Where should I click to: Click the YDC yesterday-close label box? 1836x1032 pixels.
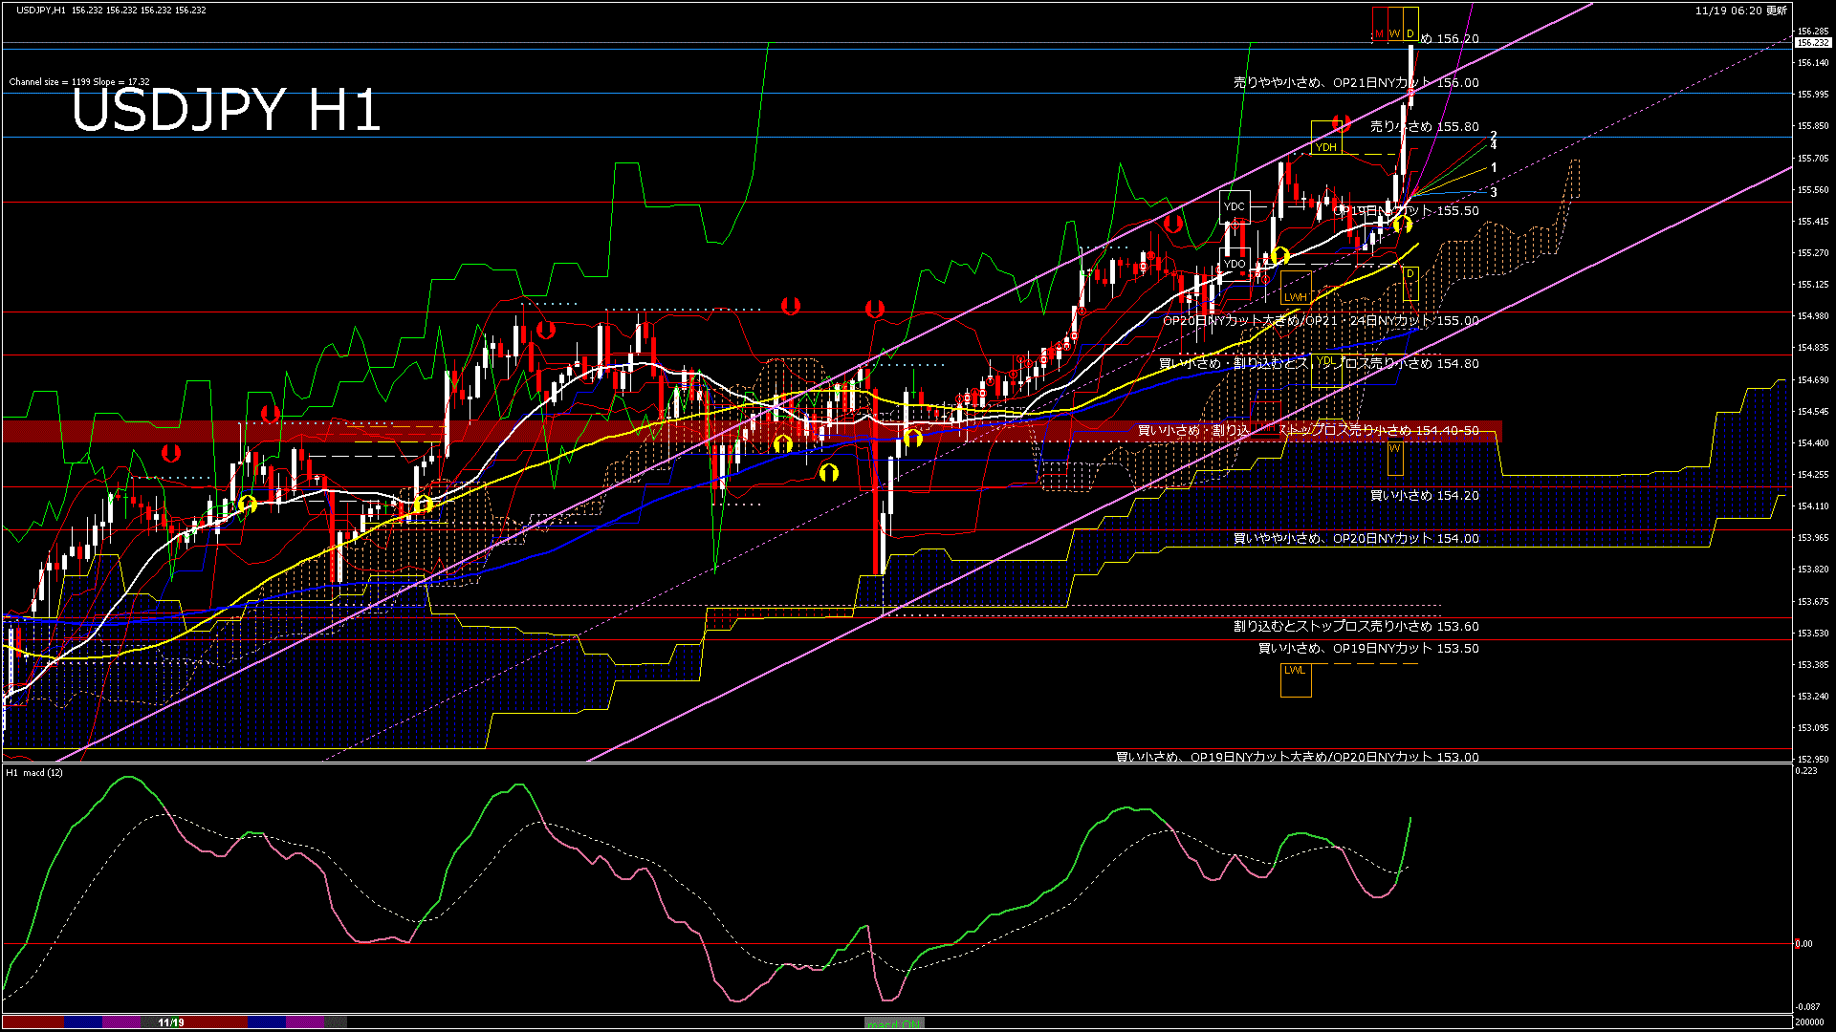1235,206
